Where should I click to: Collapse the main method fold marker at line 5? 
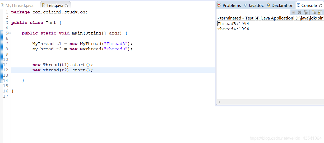point(9,33)
